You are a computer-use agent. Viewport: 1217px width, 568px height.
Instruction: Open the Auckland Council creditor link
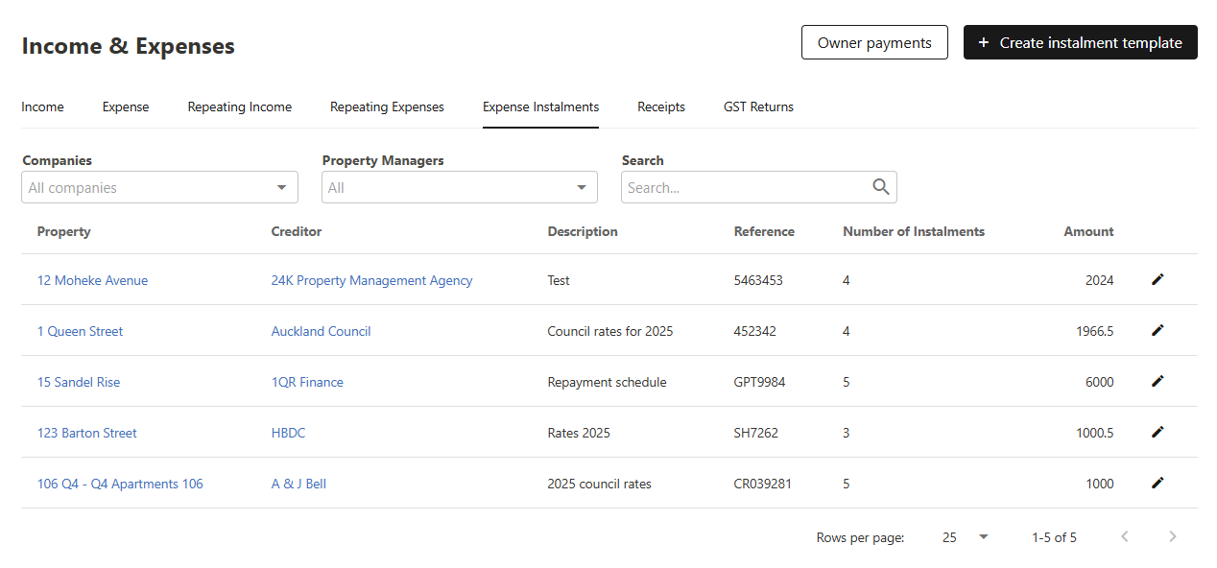point(321,331)
